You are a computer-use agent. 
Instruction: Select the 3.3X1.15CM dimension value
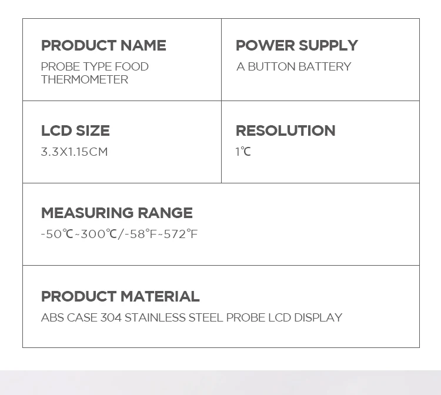pyautogui.click(x=74, y=152)
